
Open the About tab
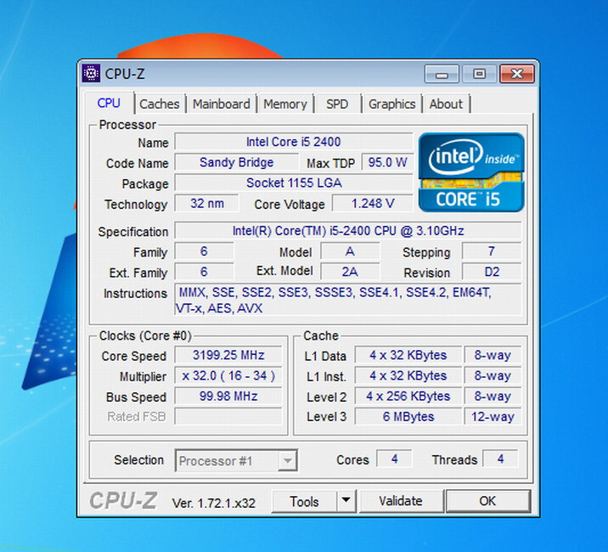pyautogui.click(x=446, y=104)
